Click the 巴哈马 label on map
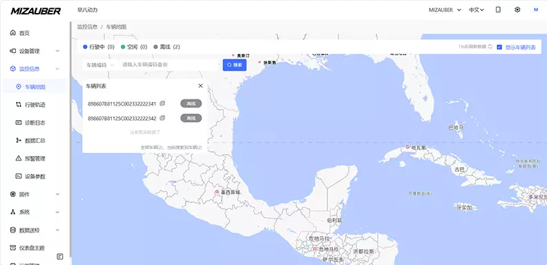Screen dimensions: 547x265 click(x=456, y=128)
